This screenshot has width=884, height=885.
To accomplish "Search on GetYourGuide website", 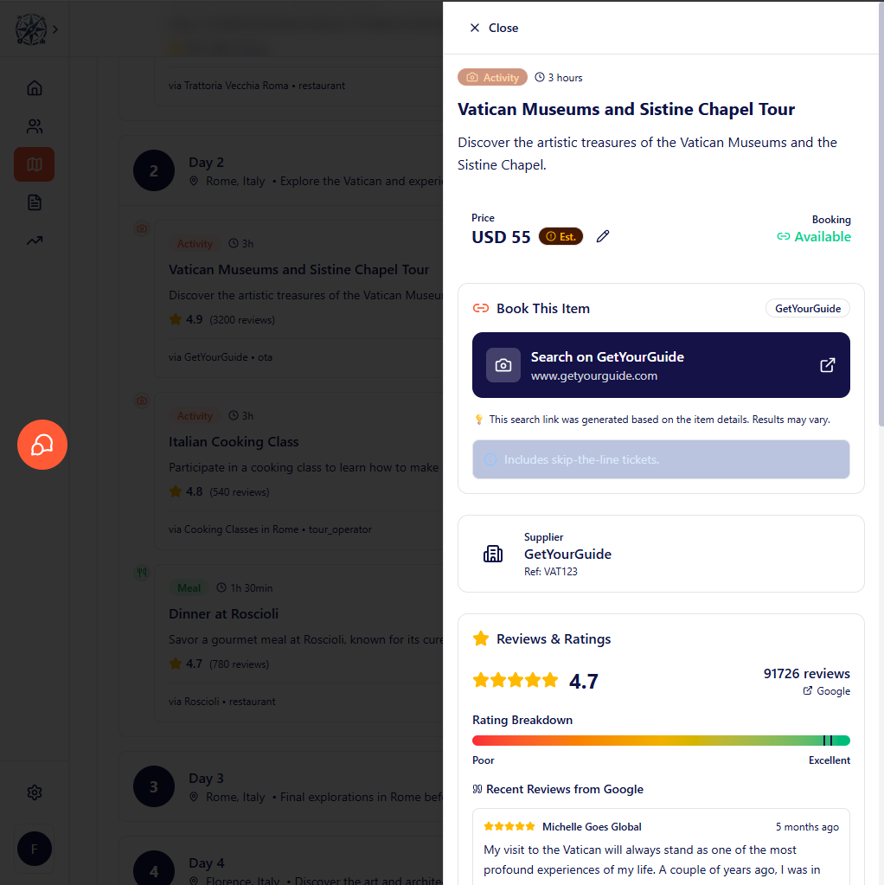I will coord(661,364).
